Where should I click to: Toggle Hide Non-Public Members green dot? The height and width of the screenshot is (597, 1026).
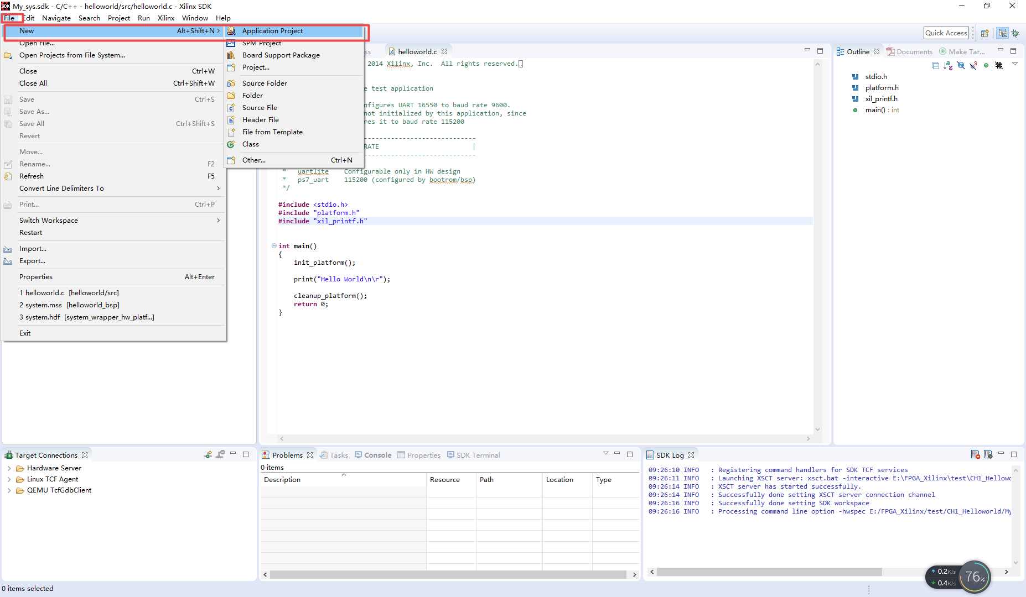[x=986, y=65]
